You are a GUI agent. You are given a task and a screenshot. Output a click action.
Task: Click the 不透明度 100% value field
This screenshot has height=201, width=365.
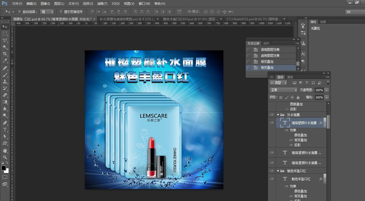[x=319, y=90]
